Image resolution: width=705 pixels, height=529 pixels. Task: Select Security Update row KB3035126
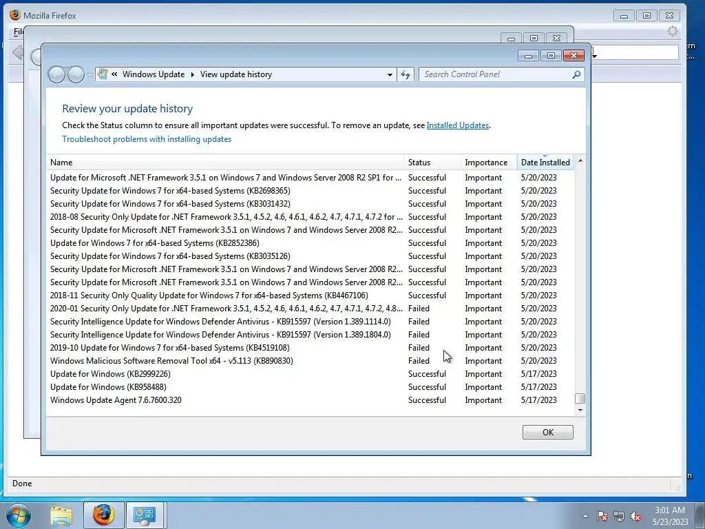point(311,256)
